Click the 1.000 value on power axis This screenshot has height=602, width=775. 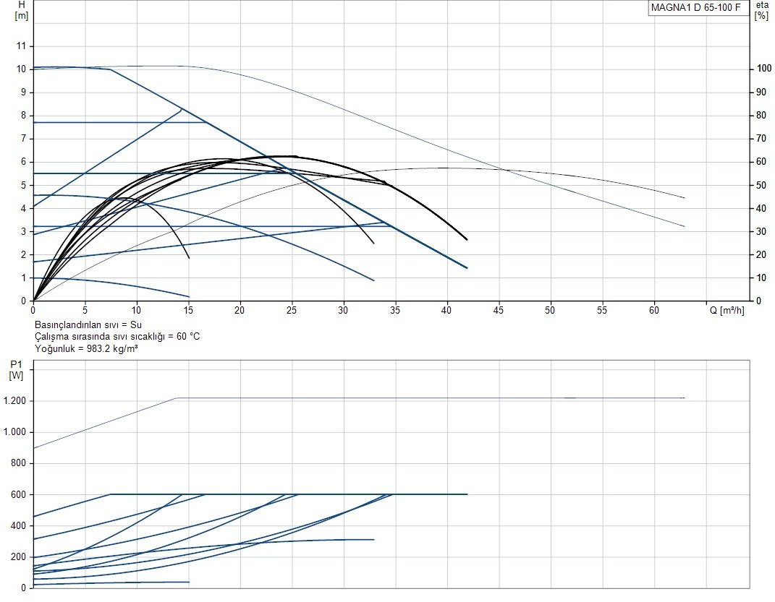[x=14, y=431]
